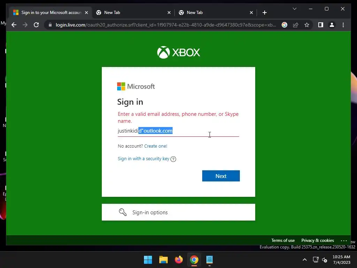
Task: Open Chrome's side panel
Action: tap(321, 25)
